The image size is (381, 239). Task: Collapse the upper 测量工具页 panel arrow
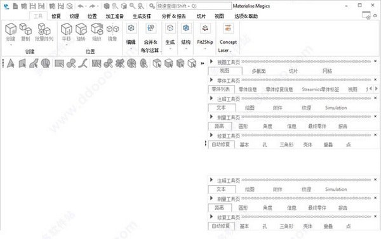click(x=211, y=117)
